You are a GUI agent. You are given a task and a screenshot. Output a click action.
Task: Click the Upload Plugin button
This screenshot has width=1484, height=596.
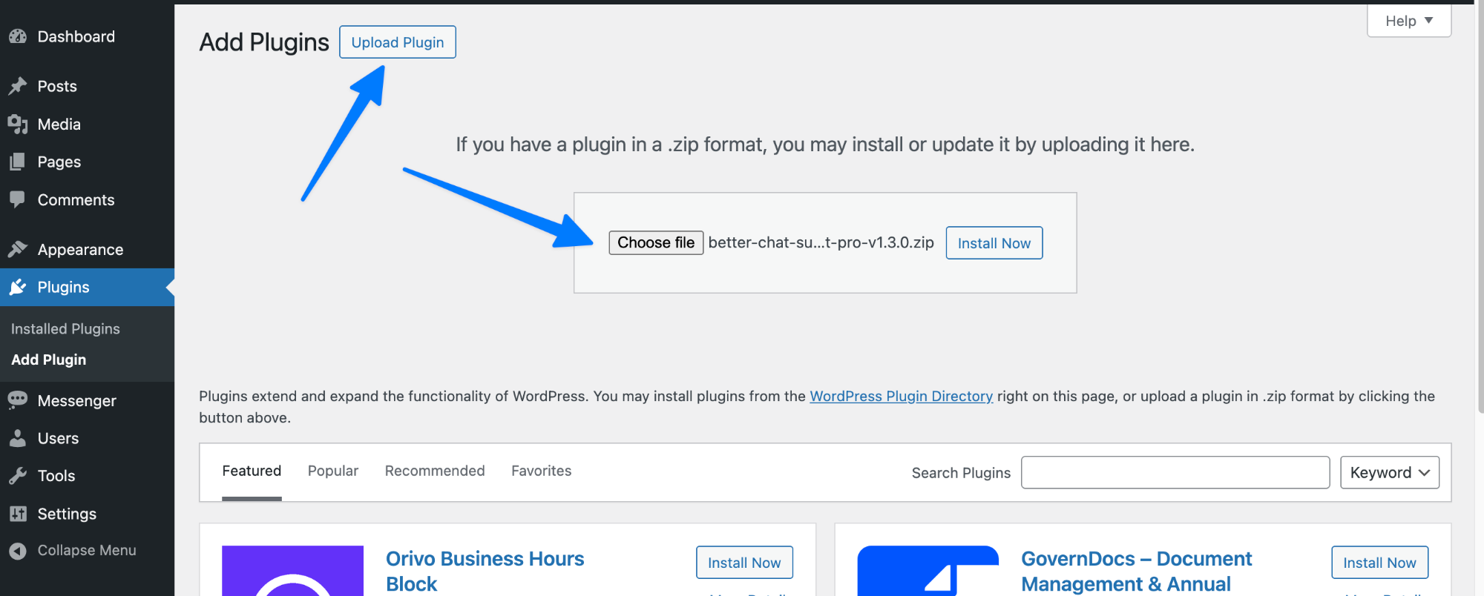click(x=397, y=42)
